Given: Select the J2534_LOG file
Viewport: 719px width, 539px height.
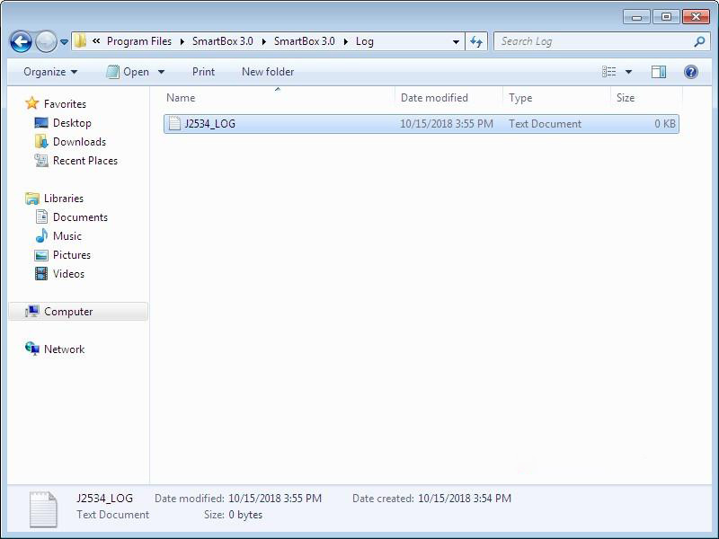Looking at the screenshot, I should tap(421, 124).
